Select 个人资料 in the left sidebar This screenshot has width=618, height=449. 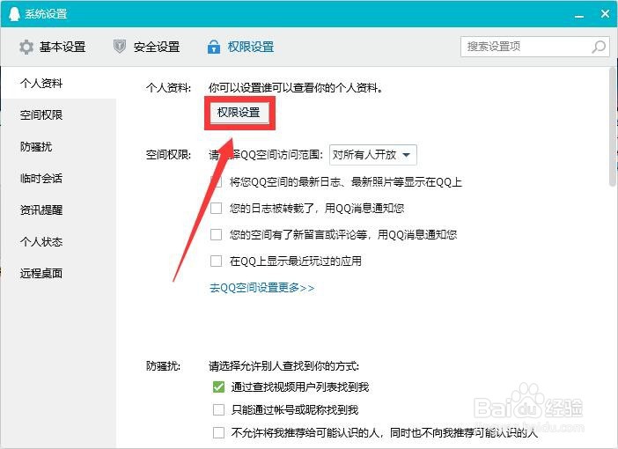click(58, 83)
